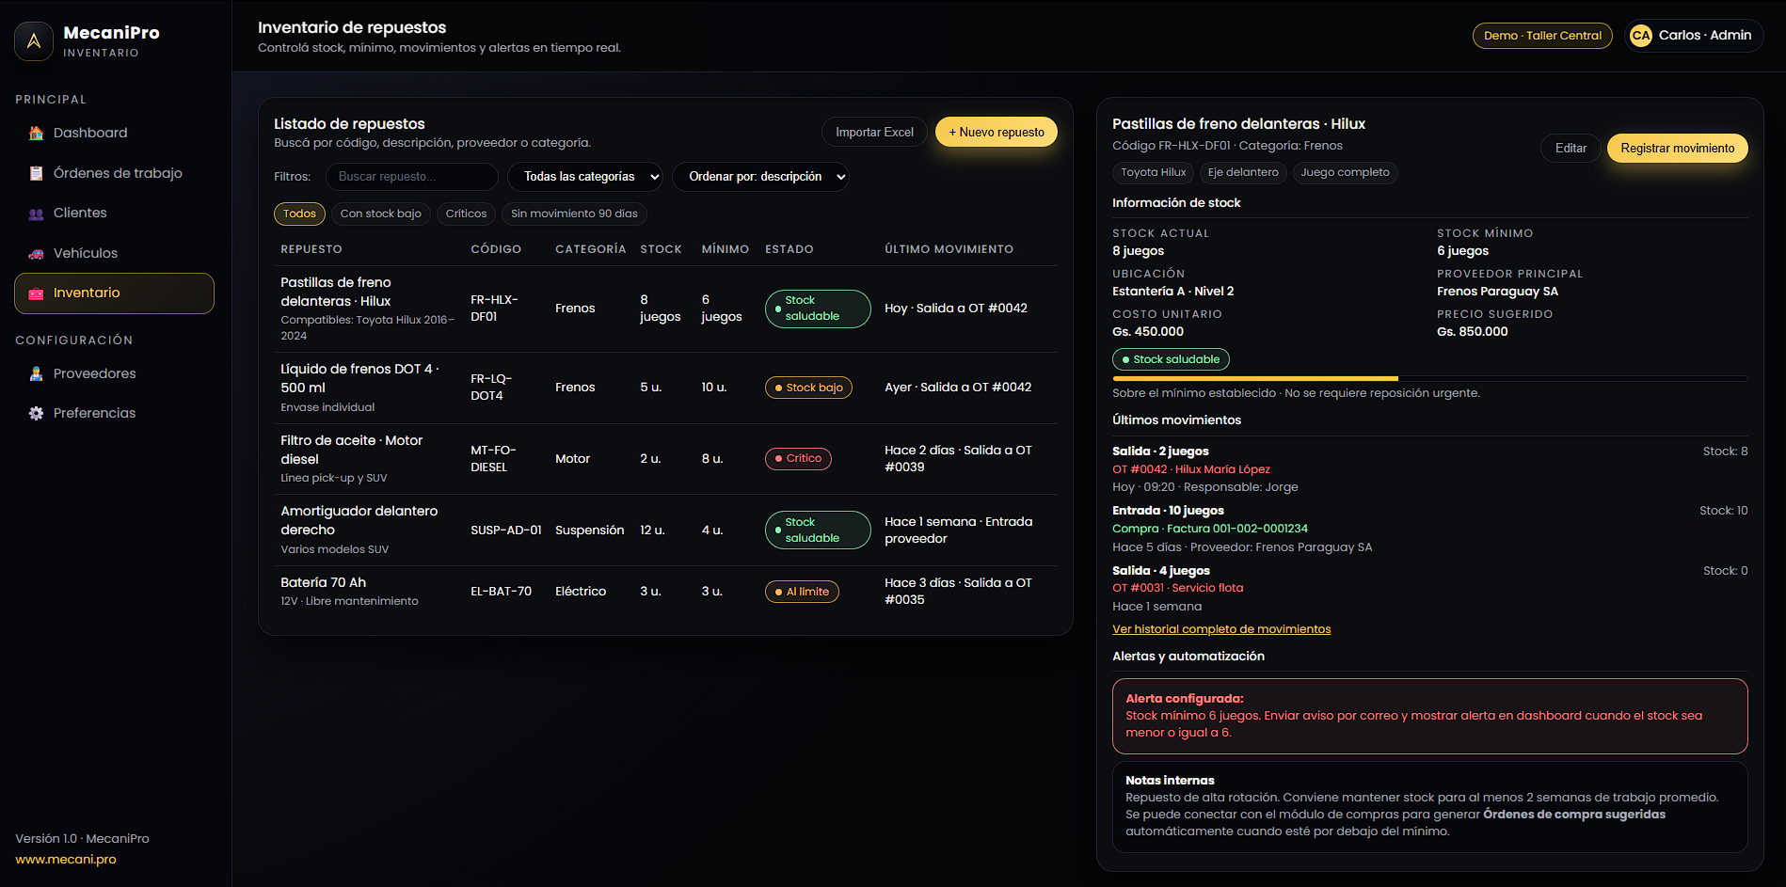Open Dashboard via its house icon
Image resolution: width=1786 pixels, height=887 pixels.
tap(36, 133)
